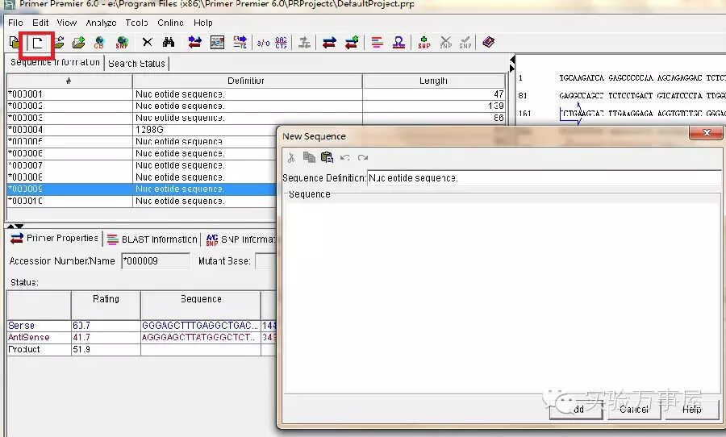Click the Definition column header
Viewport: 726px width, 437px height.
pyautogui.click(x=248, y=81)
